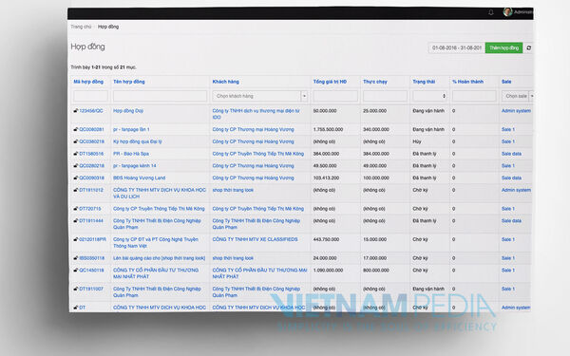Sort by Sale column header
Screen dimensions: 570x356
[506, 82]
